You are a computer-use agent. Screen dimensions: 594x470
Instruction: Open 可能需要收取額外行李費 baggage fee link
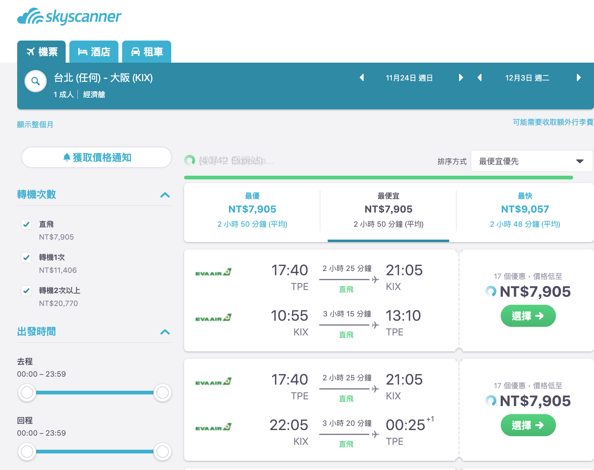pyautogui.click(x=553, y=122)
